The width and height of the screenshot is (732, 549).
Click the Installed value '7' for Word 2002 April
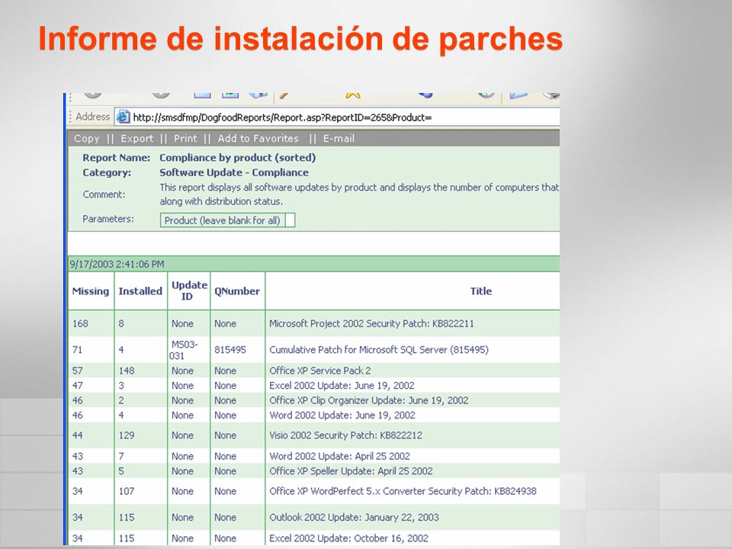tap(121, 456)
